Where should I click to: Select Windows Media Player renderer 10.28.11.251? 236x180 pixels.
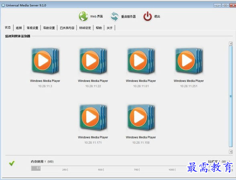click(x=189, y=61)
